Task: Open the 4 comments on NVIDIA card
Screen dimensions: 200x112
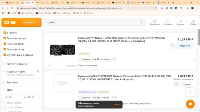Action: coord(114,97)
